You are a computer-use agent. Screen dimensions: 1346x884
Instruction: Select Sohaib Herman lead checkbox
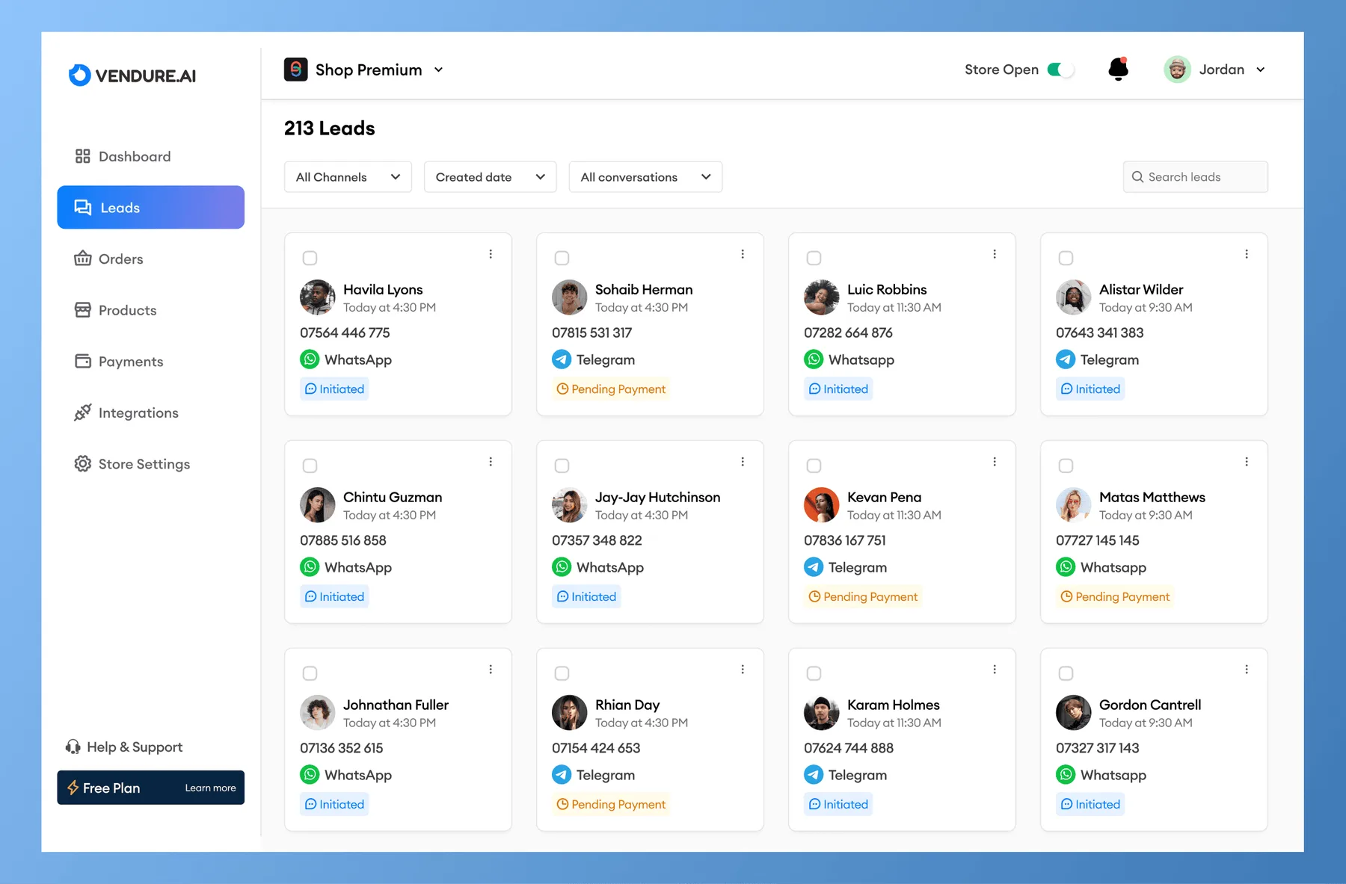coord(562,258)
